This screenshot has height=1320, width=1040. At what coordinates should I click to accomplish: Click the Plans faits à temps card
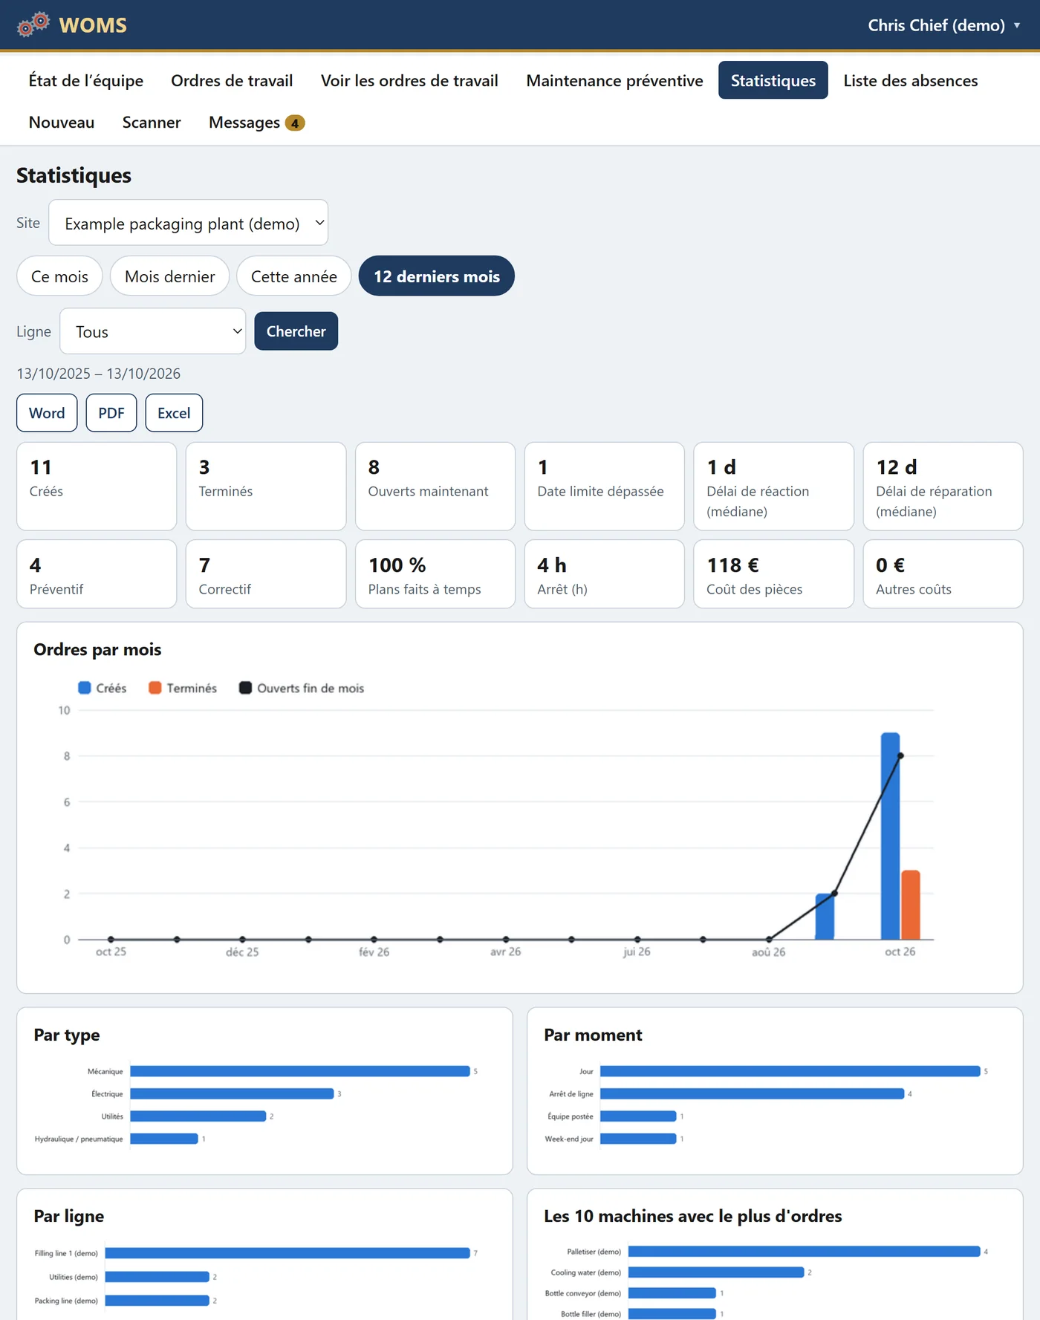(x=435, y=574)
